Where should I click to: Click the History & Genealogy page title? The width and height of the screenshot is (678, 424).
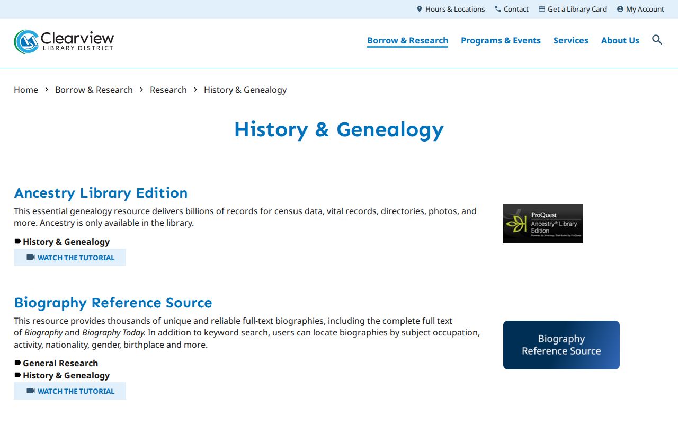[x=339, y=129]
